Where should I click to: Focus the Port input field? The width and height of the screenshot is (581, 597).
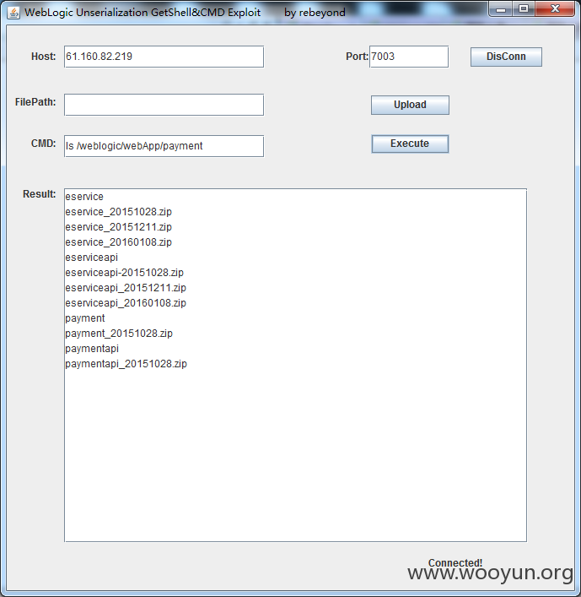(x=409, y=57)
